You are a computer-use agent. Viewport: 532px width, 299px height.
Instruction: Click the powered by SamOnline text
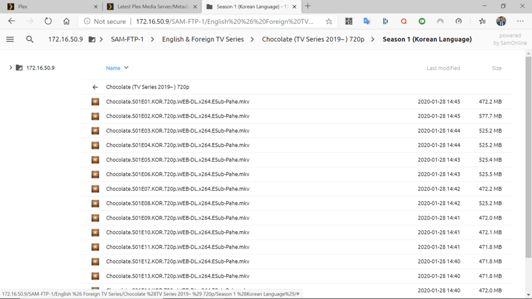point(510,39)
